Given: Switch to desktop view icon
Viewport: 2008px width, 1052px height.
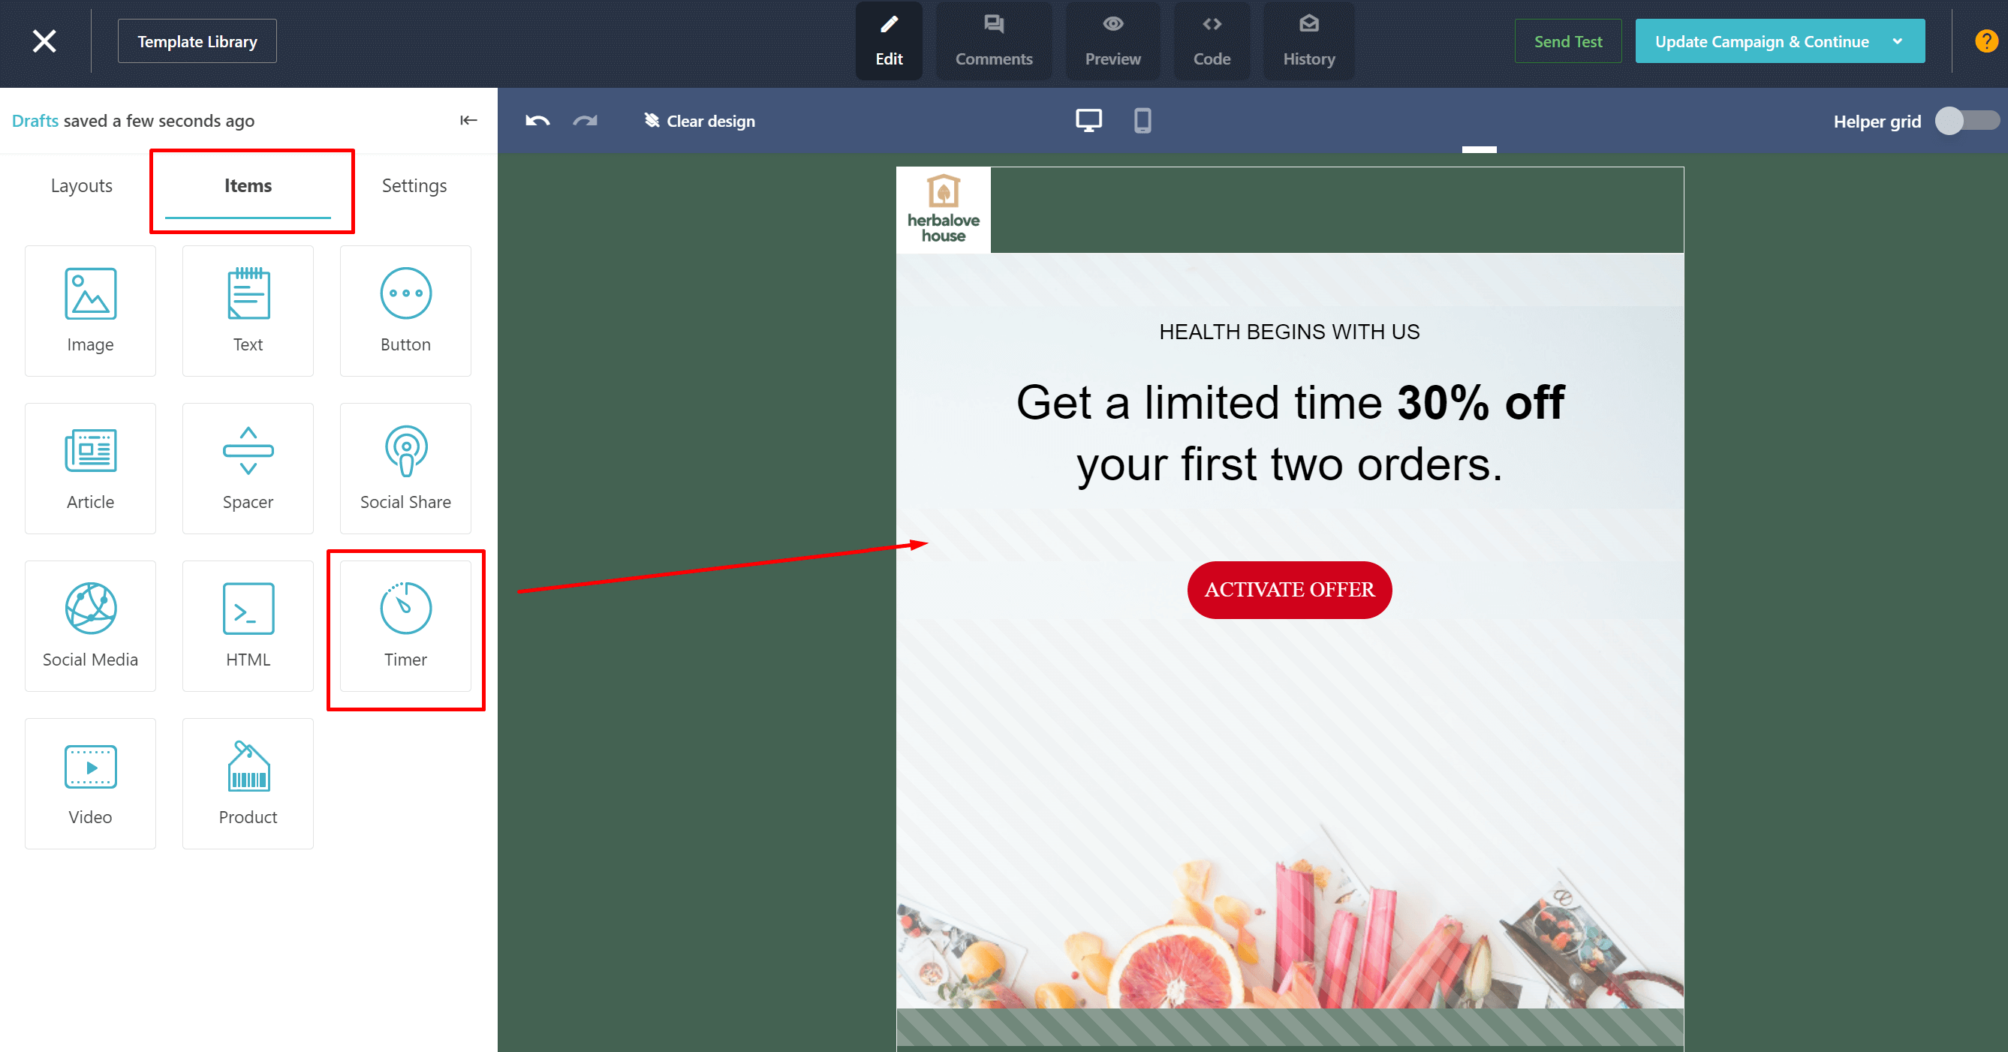Looking at the screenshot, I should point(1089,121).
